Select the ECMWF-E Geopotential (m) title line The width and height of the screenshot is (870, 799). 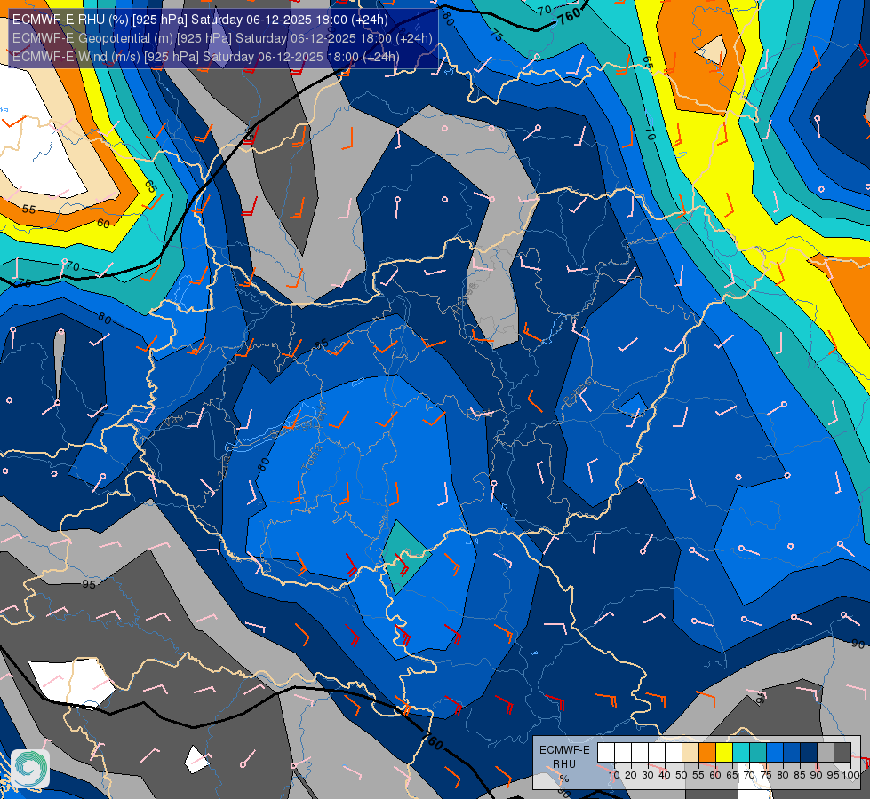(222, 38)
